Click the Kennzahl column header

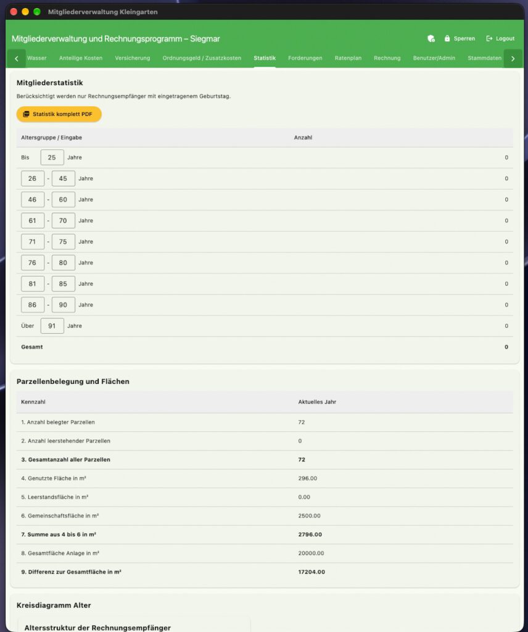(33, 402)
